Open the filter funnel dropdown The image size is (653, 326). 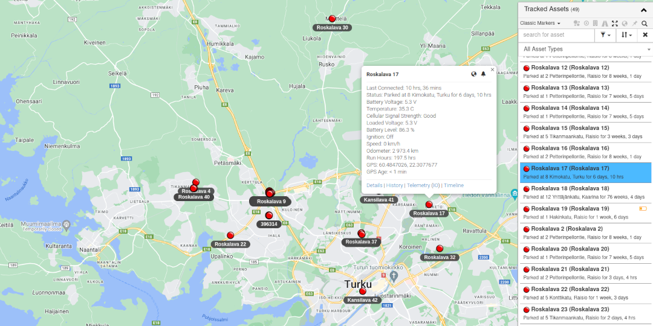coord(605,35)
